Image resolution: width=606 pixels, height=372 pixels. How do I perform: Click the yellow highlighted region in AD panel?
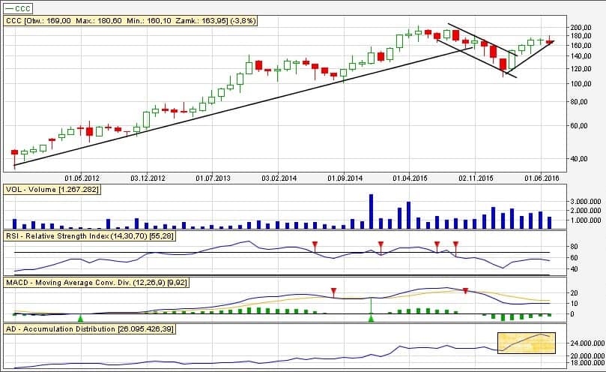[x=527, y=343]
